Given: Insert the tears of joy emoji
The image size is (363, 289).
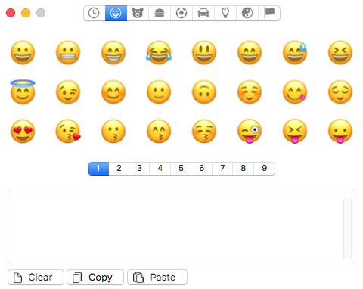Looking at the screenshot, I should [x=159, y=53].
